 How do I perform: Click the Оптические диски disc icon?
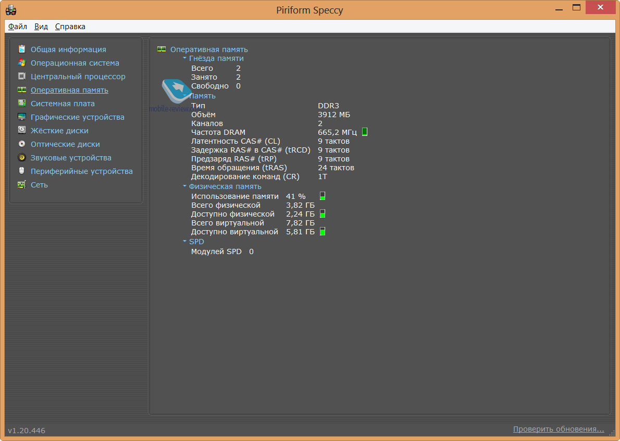(22, 144)
